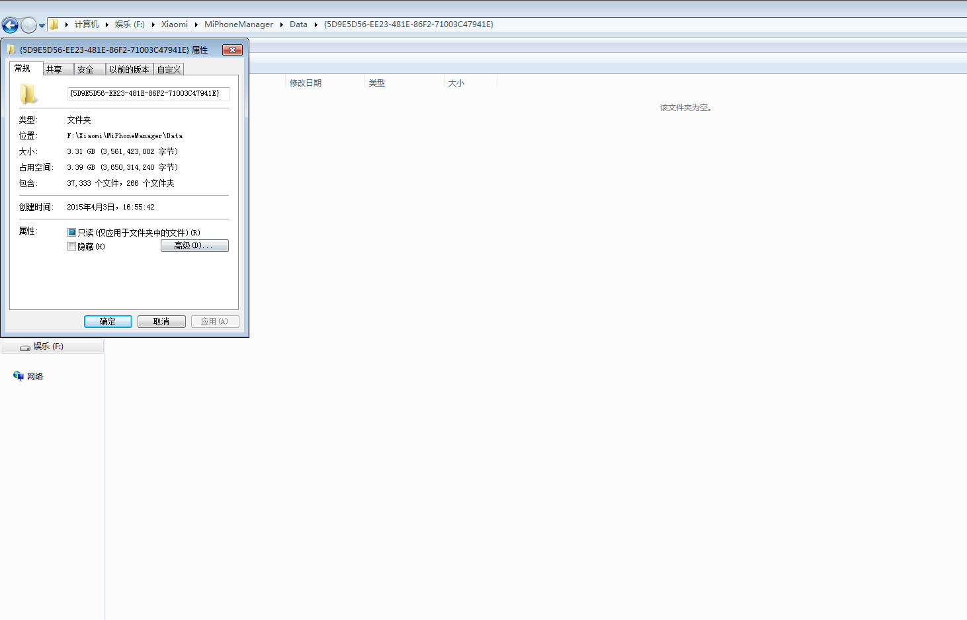Go back with the Explorer back arrow
967x620 pixels.
(x=10, y=25)
